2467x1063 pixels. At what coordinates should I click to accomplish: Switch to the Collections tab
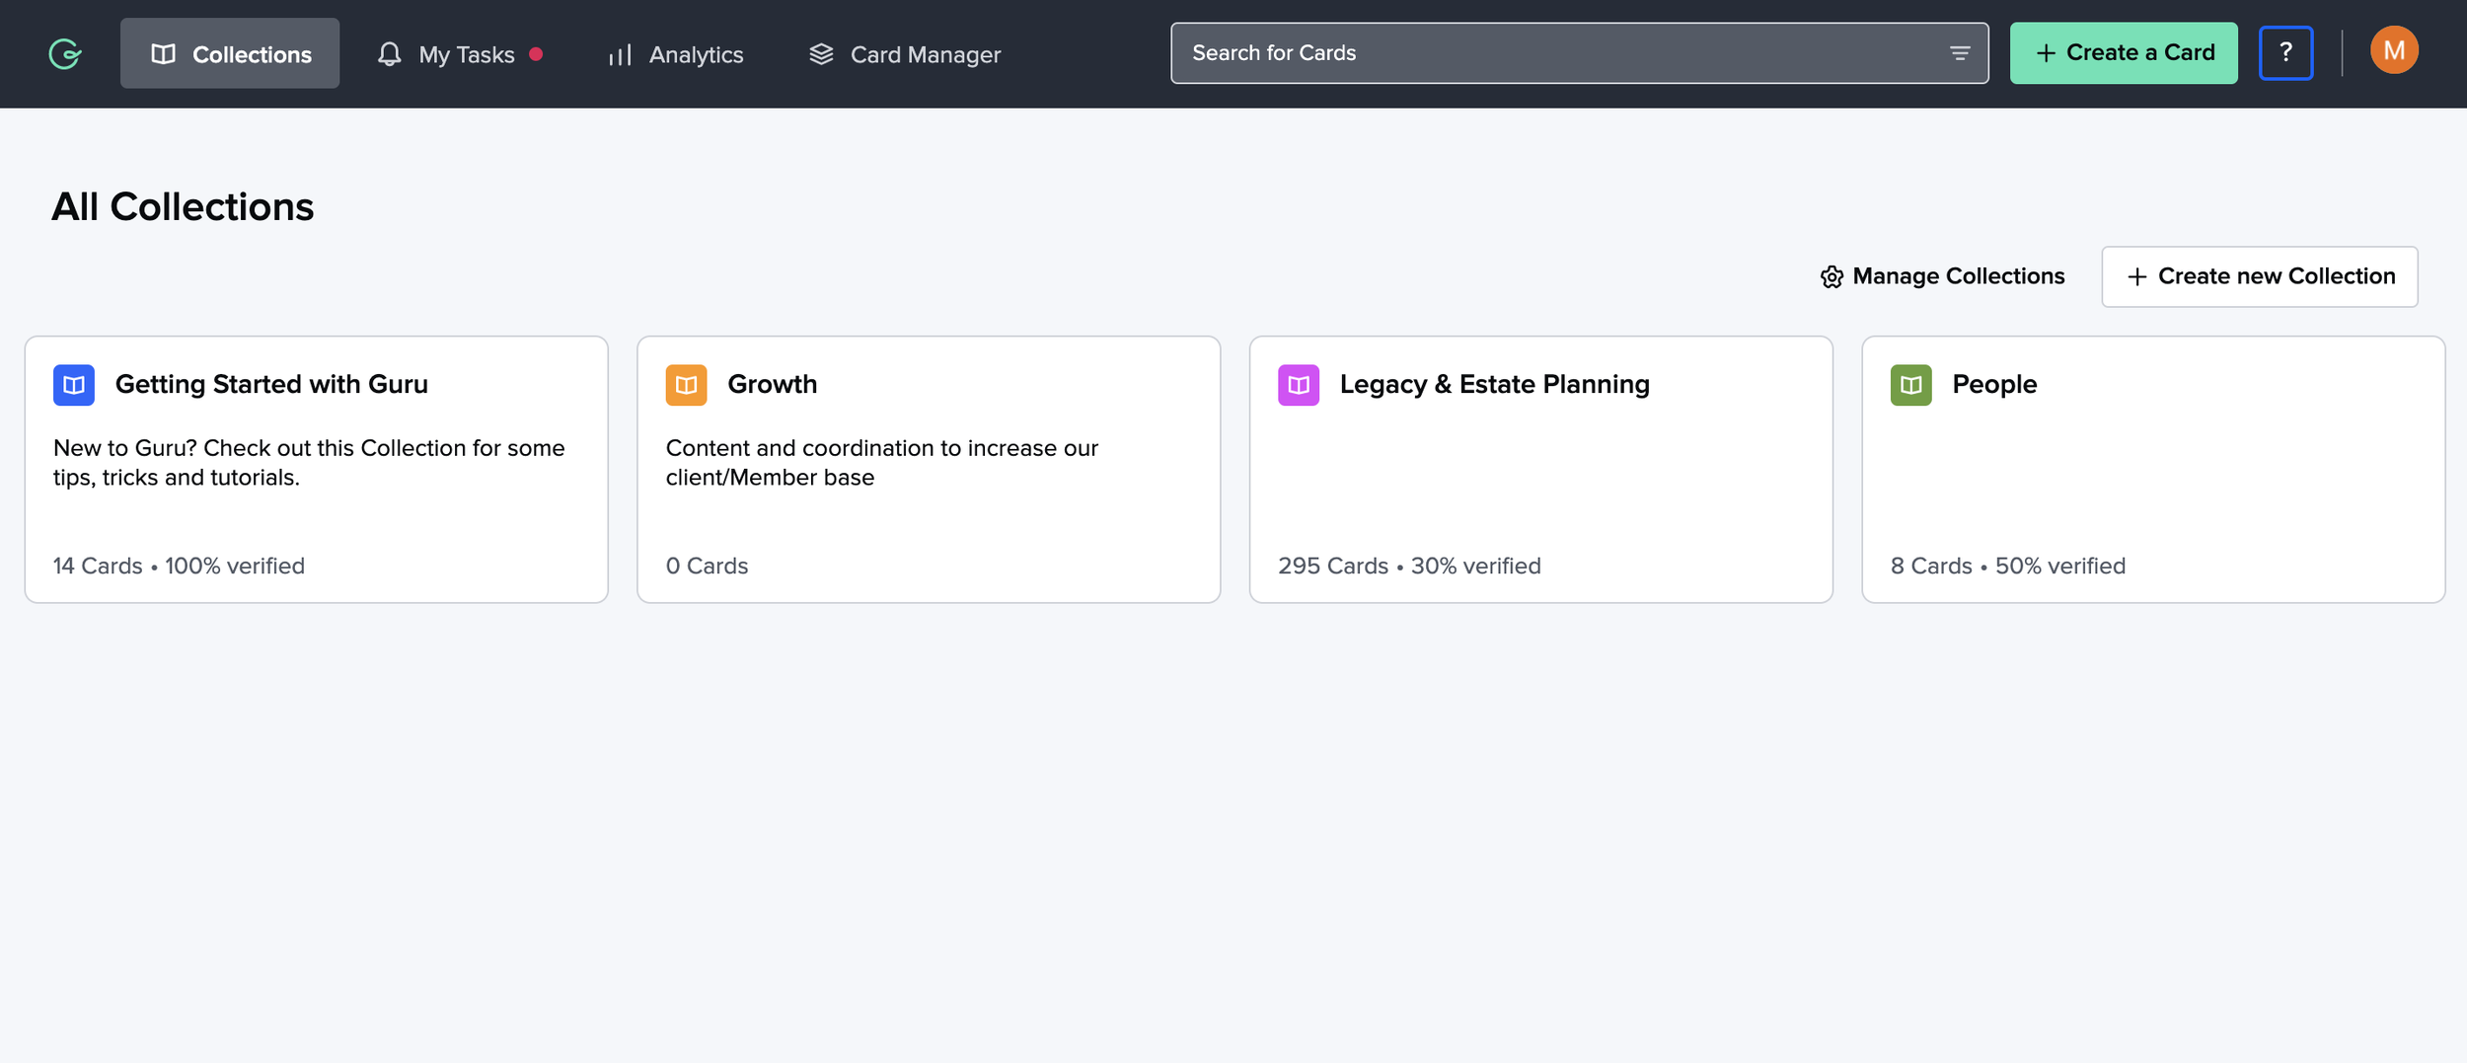tap(230, 53)
